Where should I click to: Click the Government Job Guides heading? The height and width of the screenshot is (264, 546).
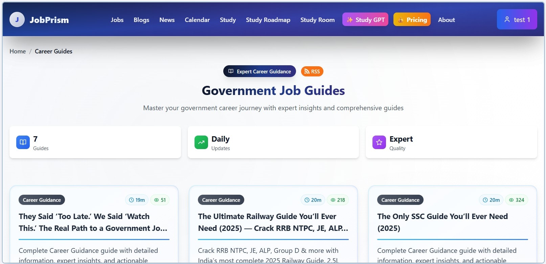(x=273, y=91)
